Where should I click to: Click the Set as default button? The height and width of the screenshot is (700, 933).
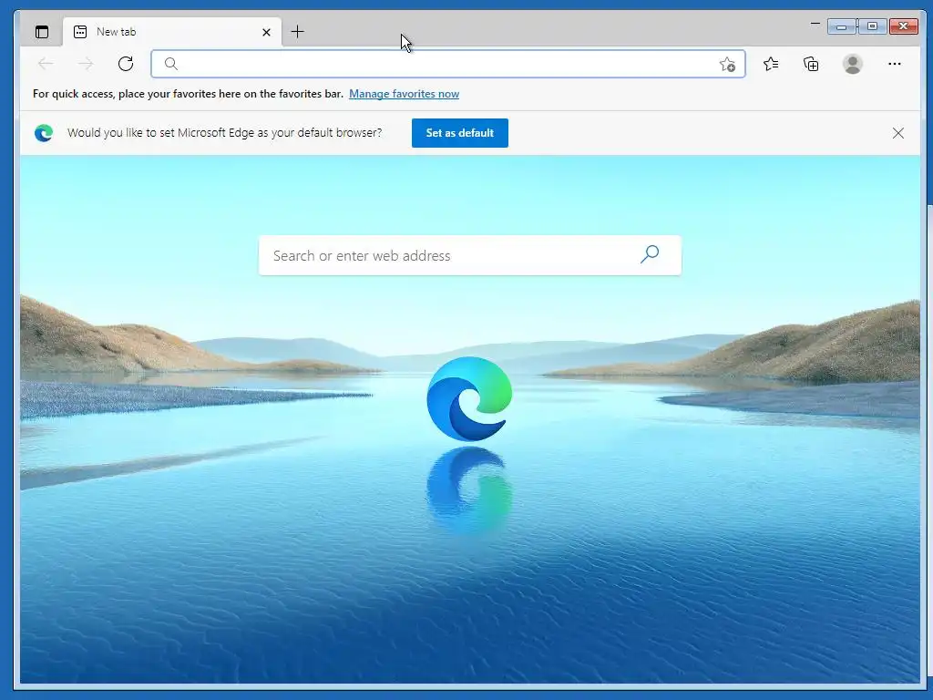(460, 133)
